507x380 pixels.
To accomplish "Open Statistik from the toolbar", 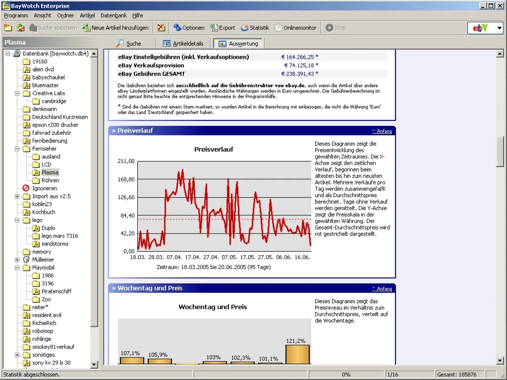I will click(255, 28).
